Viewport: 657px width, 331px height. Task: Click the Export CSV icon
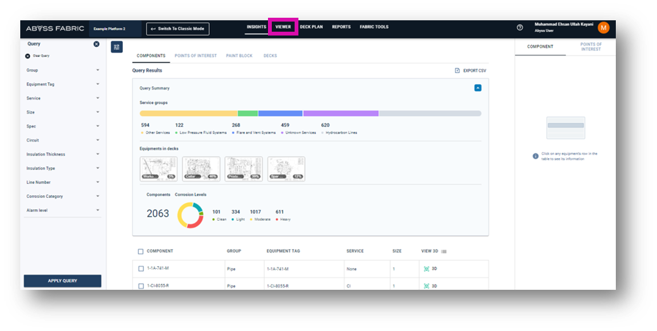(457, 70)
